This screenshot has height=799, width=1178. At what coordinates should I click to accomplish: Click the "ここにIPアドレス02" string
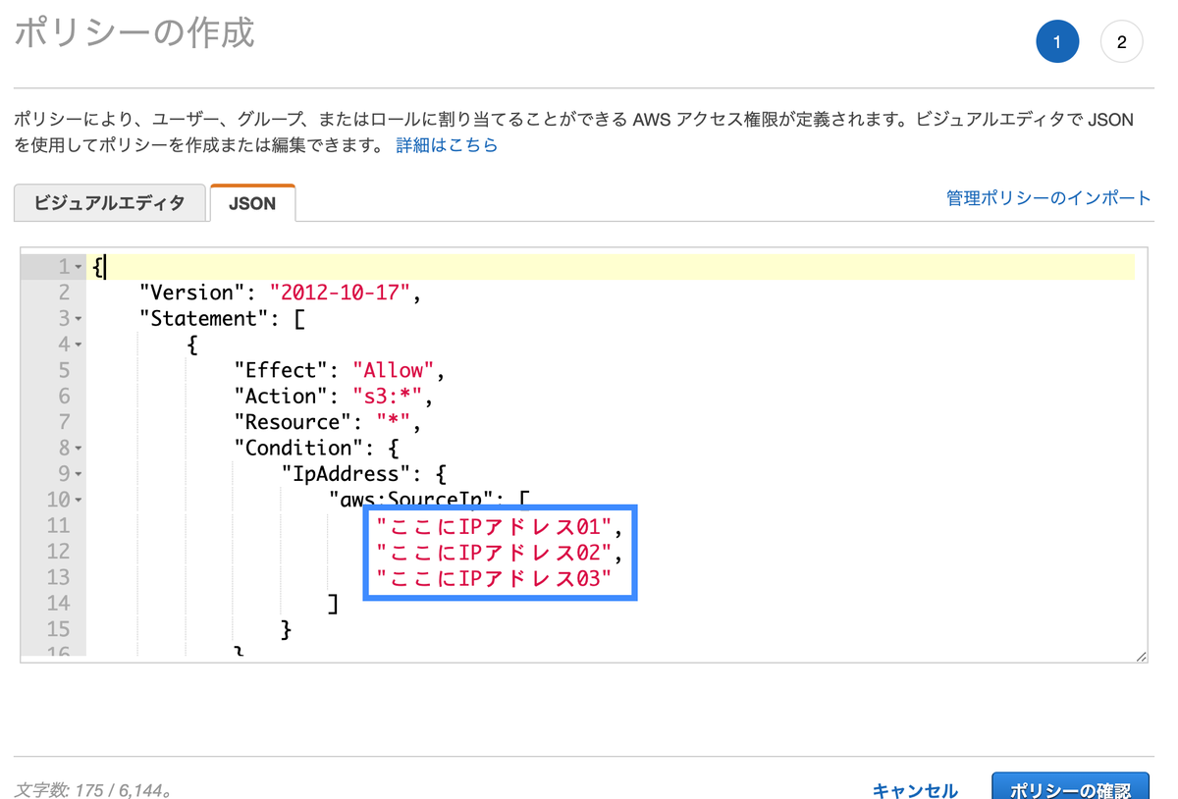coord(495,553)
